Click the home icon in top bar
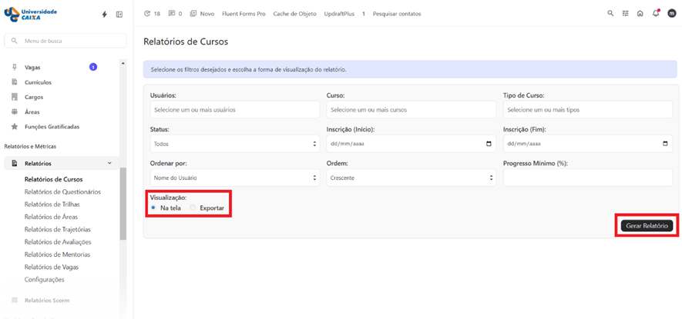The height and width of the screenshot is (319, 682). (640, 14)
